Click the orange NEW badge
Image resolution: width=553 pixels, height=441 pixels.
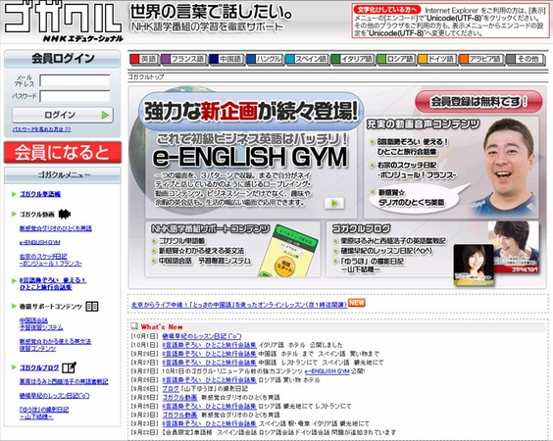pyautogui.click(x=357, y=303)
